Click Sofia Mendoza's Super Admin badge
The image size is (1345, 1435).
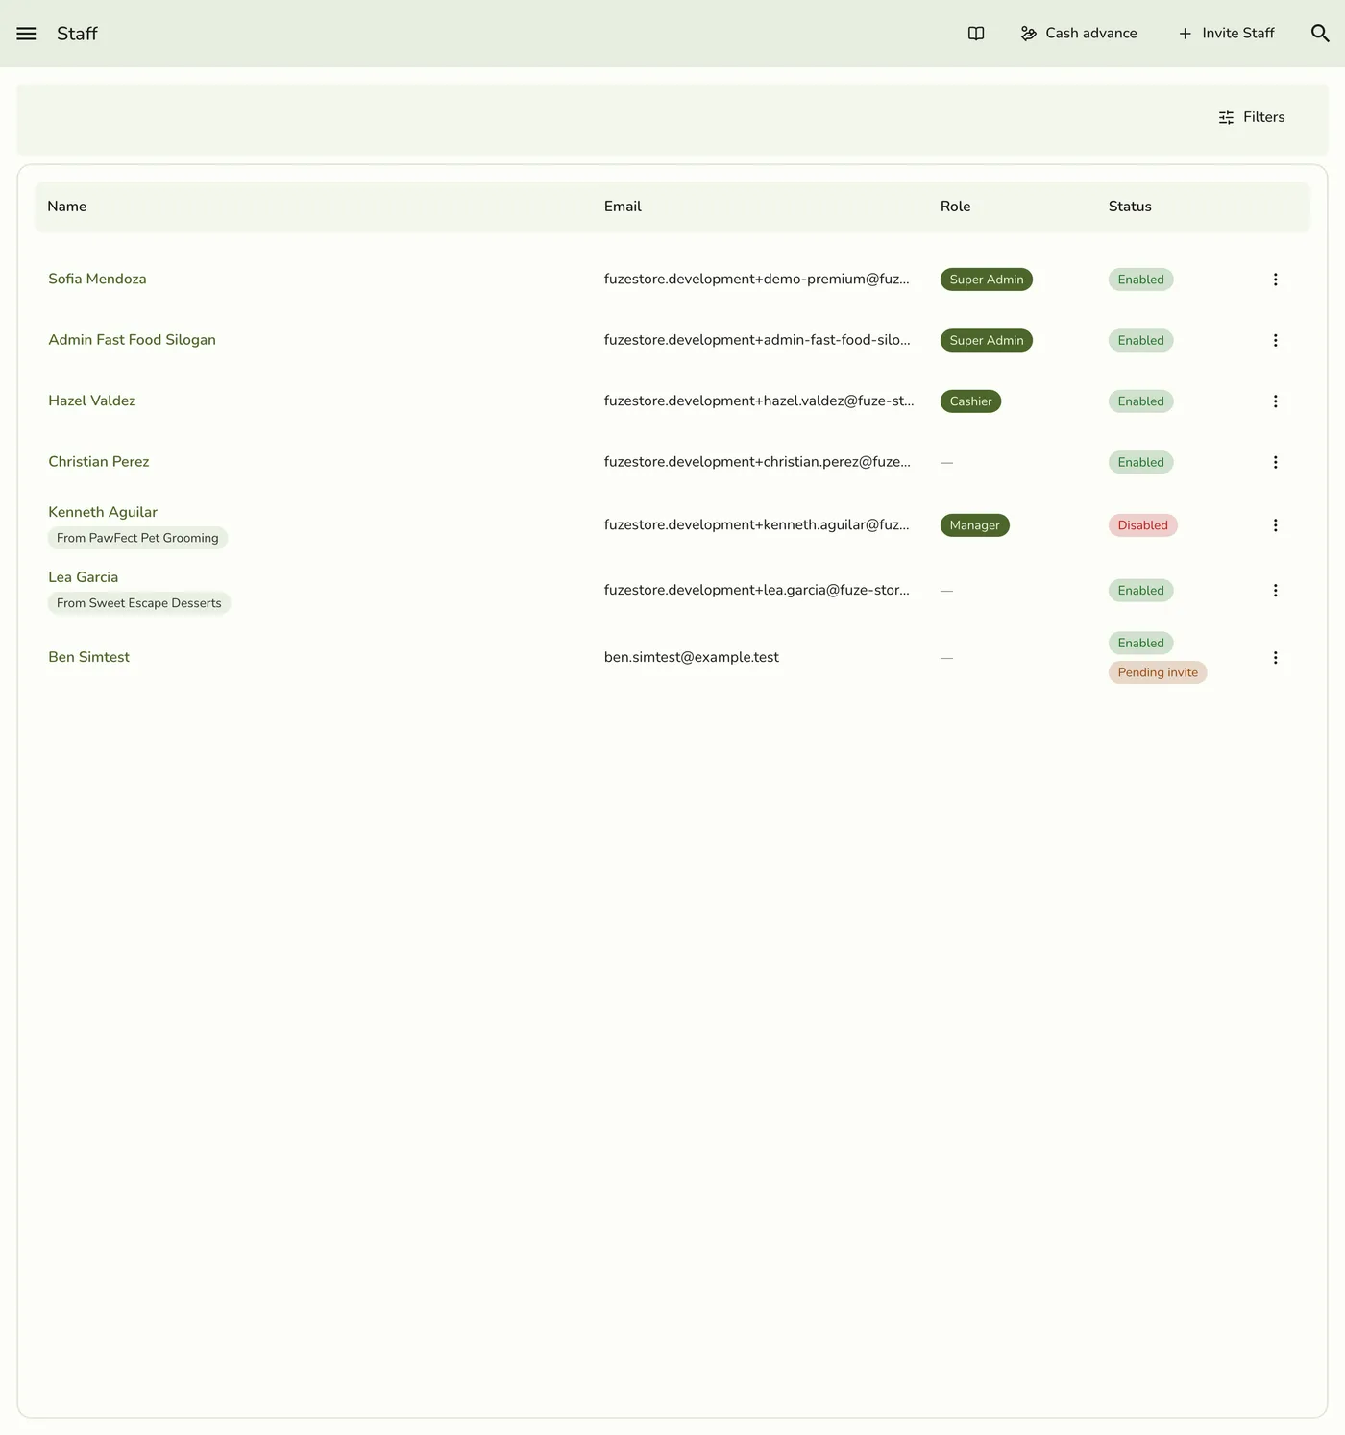pos(987,280)
